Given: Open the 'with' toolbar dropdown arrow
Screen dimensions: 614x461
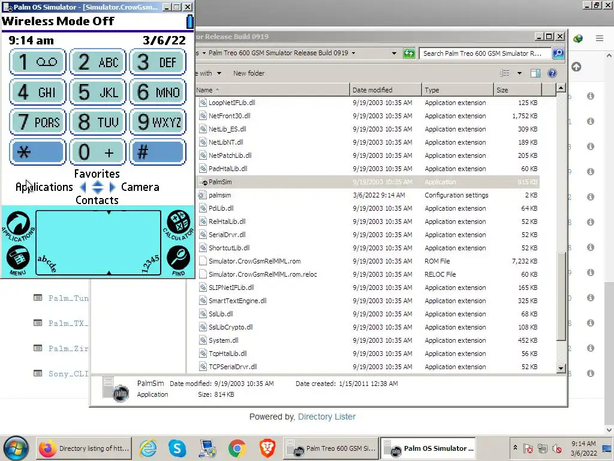Looking at the screenshot, I should pyautogui.click(x=219, y=73).
